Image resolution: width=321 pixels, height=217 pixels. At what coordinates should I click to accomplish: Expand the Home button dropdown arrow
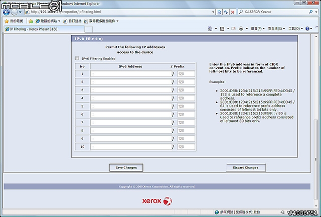[216, 29]
